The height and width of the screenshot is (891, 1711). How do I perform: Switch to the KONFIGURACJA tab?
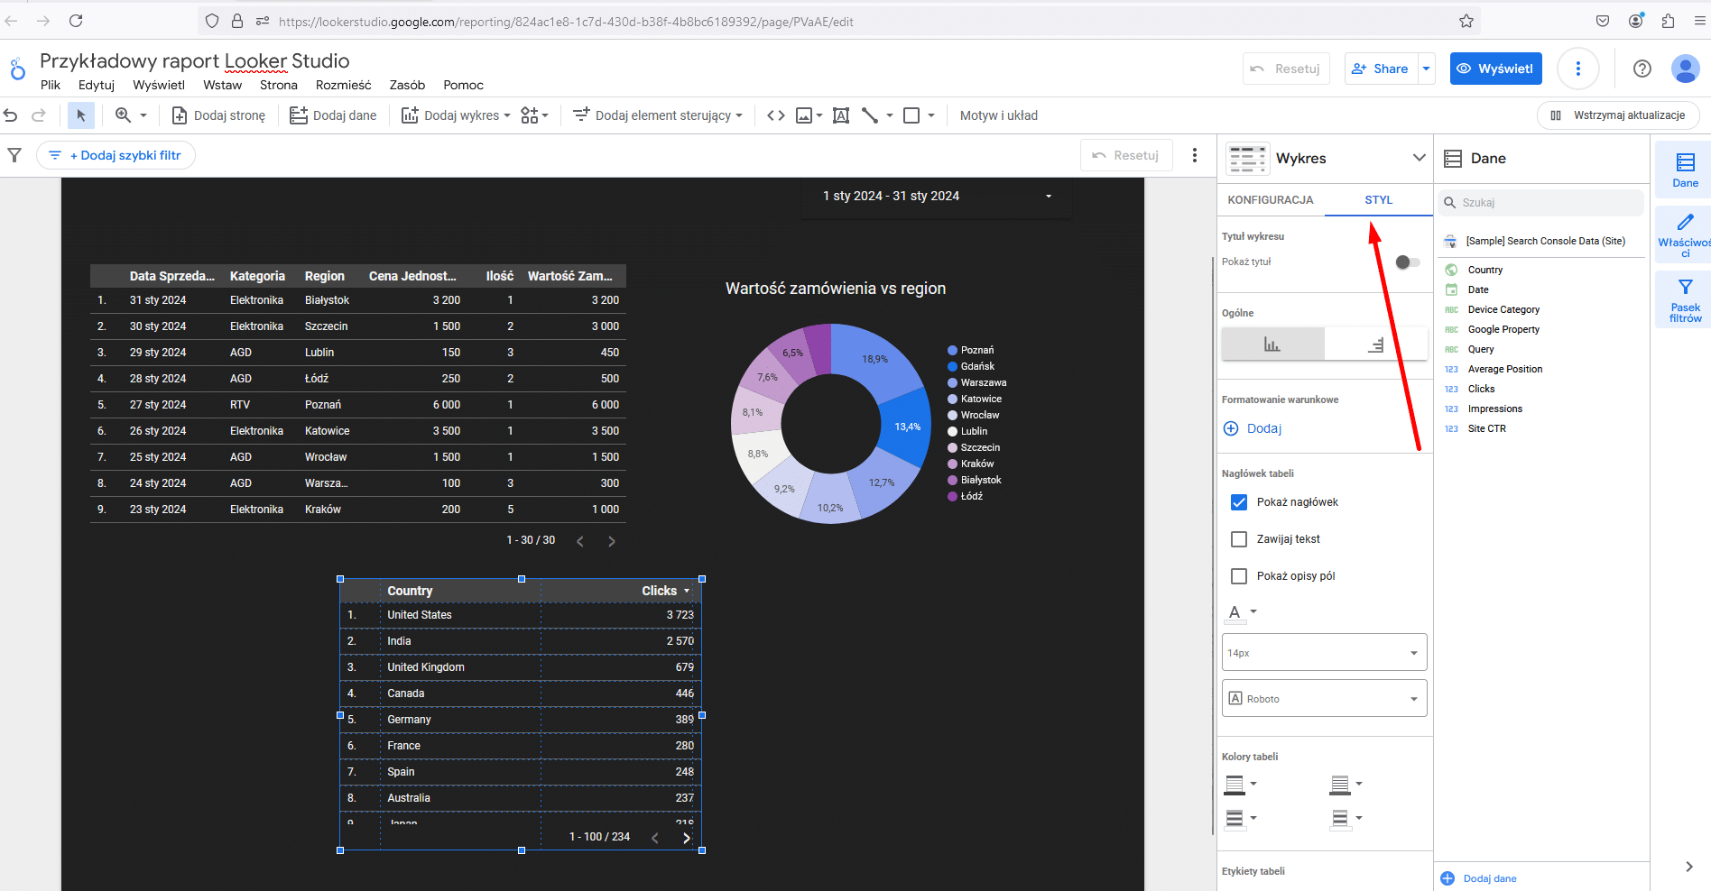point(1271,200)
